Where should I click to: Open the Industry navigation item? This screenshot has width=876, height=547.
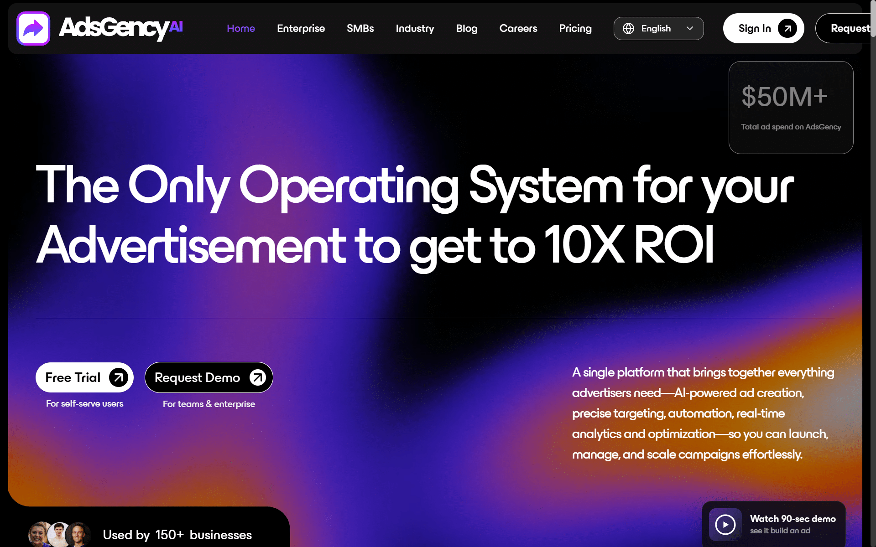click(415, 28)
